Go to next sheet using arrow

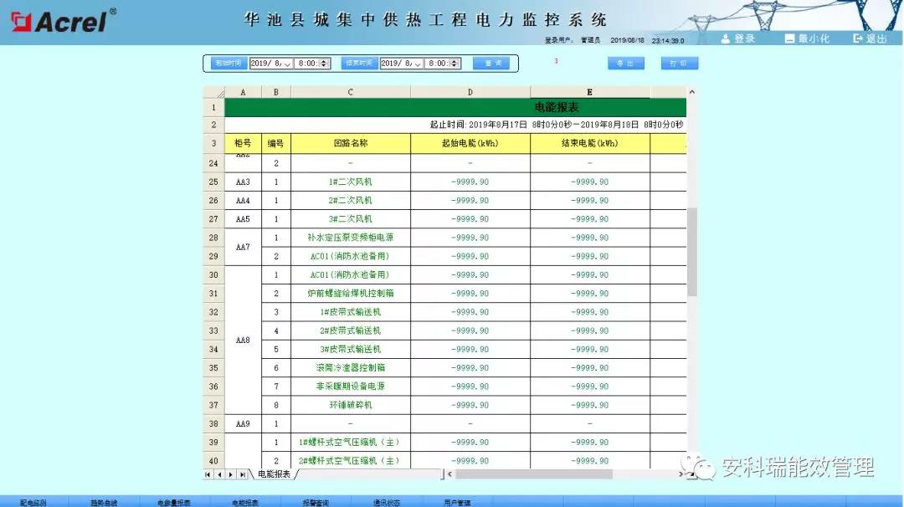[x=231, y=474]
